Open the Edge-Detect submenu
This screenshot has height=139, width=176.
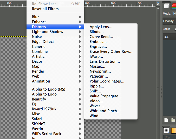55,42
